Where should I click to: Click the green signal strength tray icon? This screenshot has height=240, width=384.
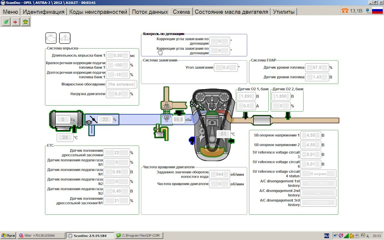click(x=346, y=236)
